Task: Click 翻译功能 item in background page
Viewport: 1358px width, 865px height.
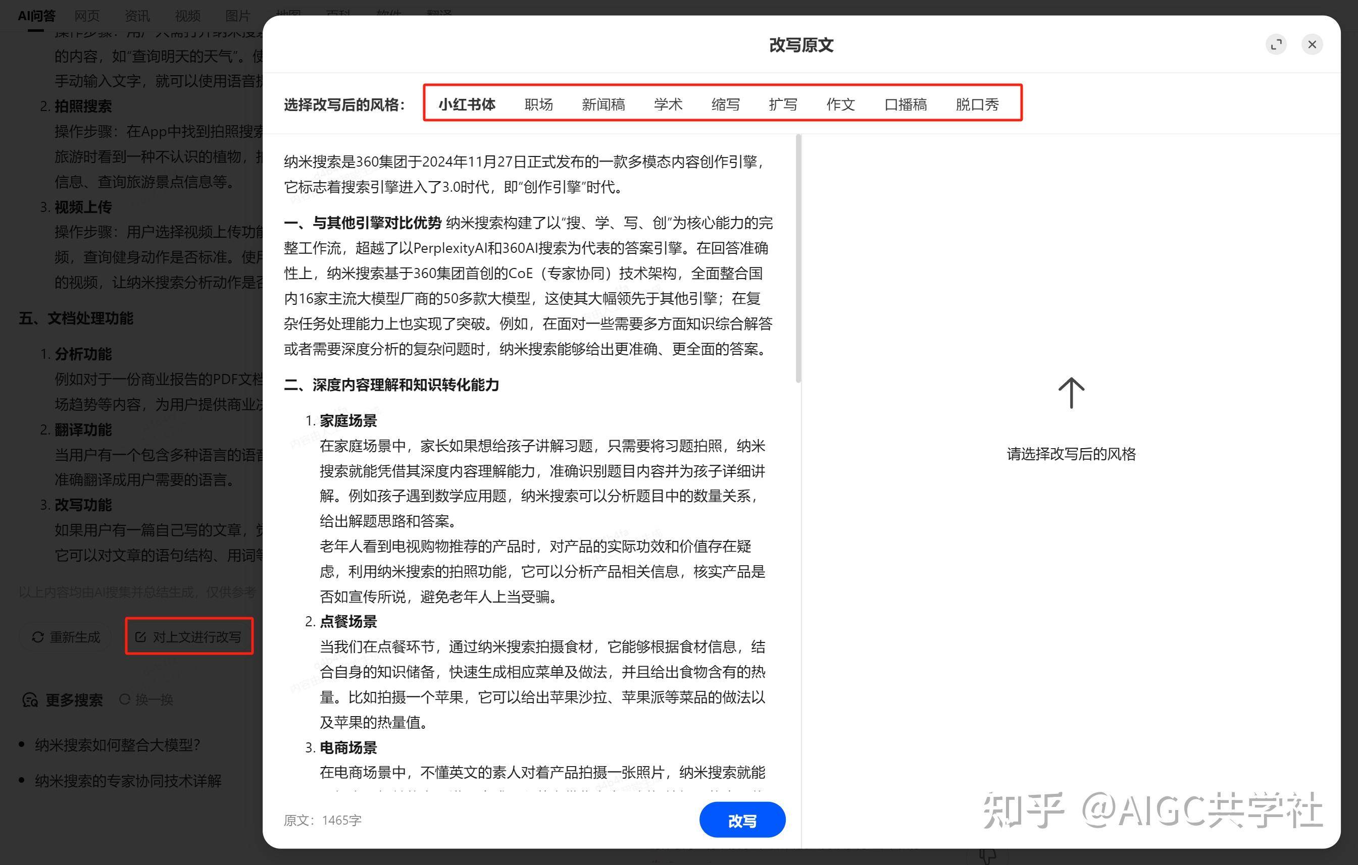Action: (x=83, y=429)
